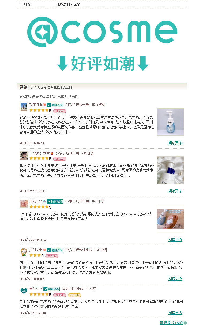Click the 购入品 tag on 贝利女士's review
This screenshot has width=203, height=330.
52,256
